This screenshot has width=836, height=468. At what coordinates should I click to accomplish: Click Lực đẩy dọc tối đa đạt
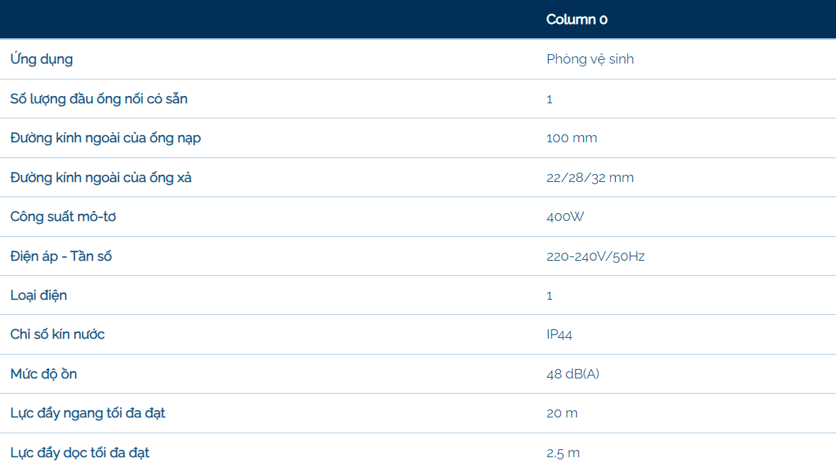(80, 453)
